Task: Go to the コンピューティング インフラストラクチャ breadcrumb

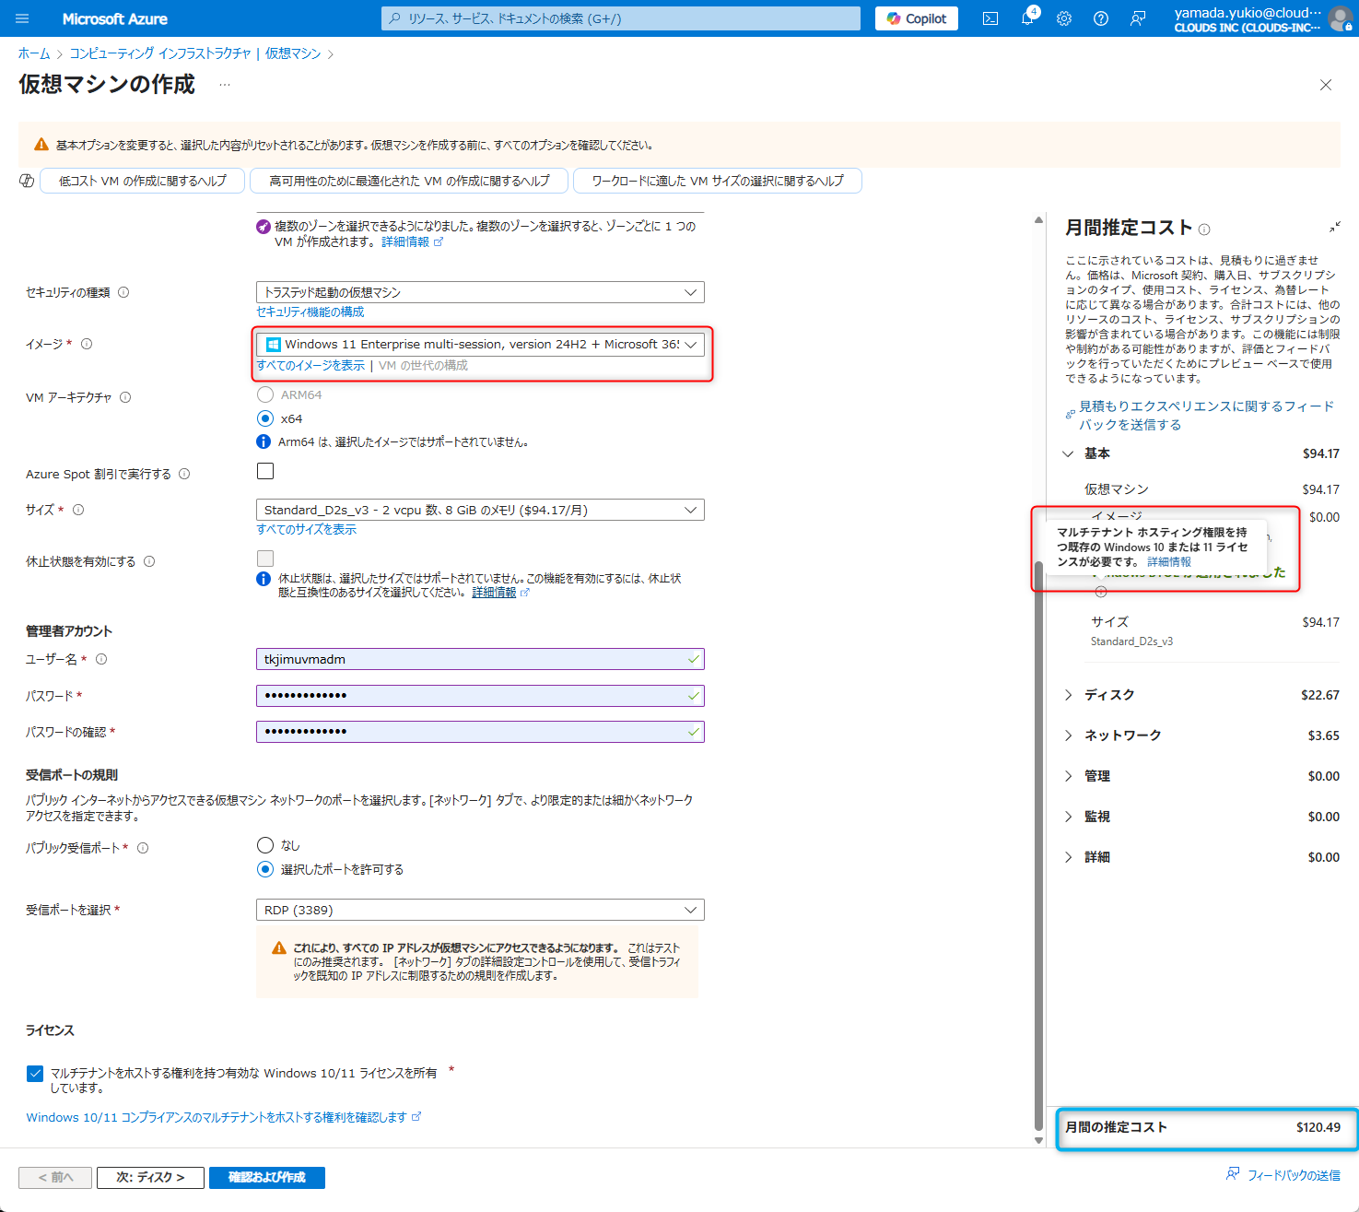Action: [x=160, y=53]
